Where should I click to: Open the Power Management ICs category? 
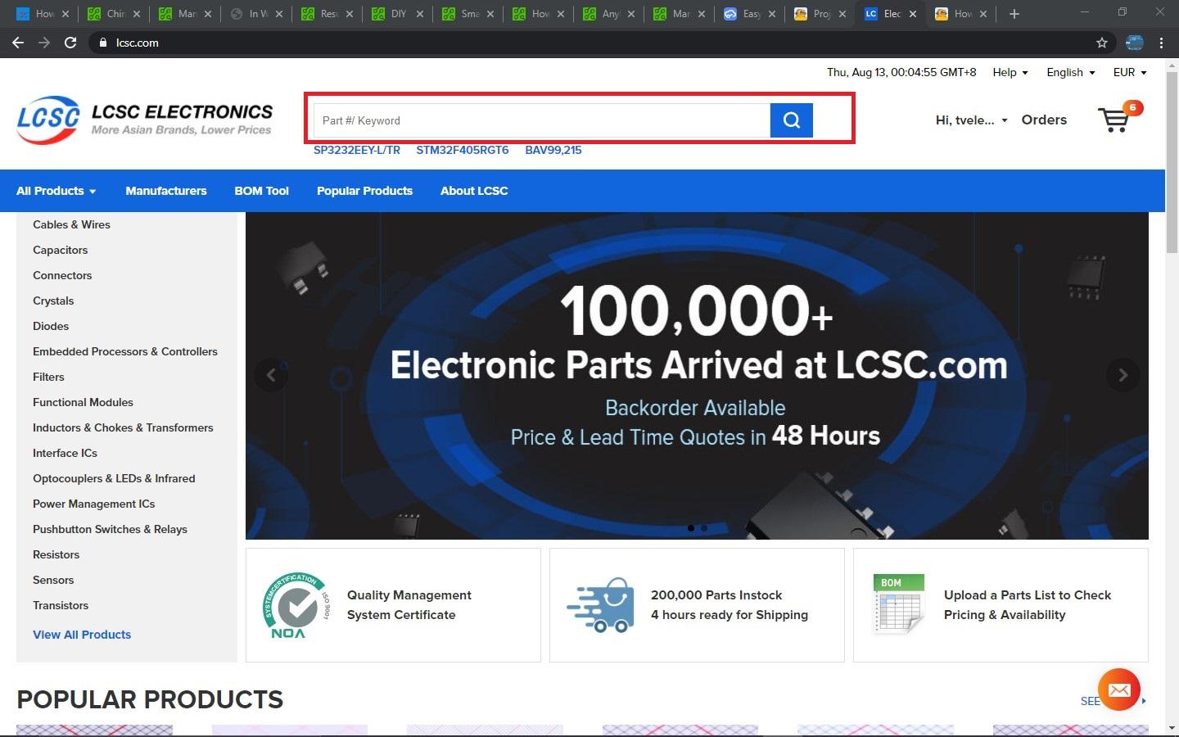93,504
